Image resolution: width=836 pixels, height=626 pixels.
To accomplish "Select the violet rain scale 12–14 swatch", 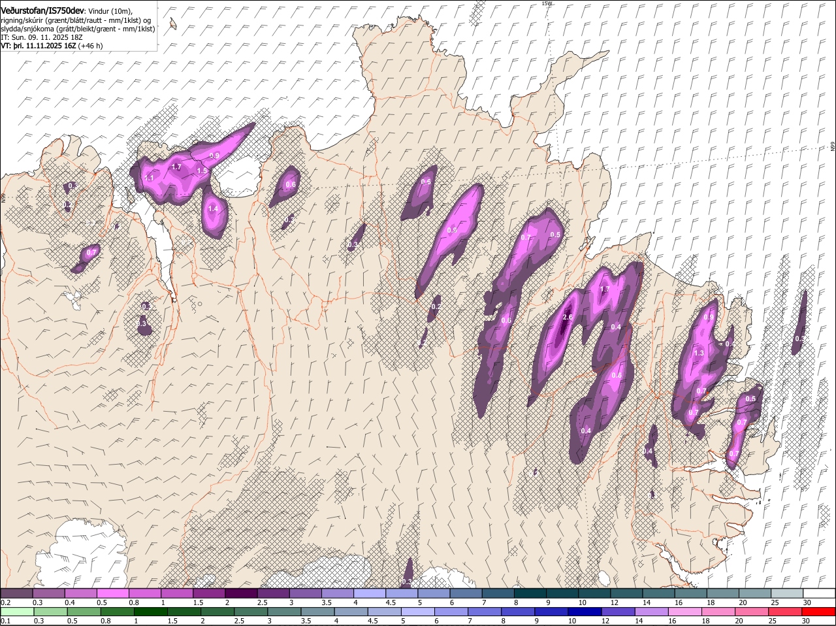I will (619, 612).
